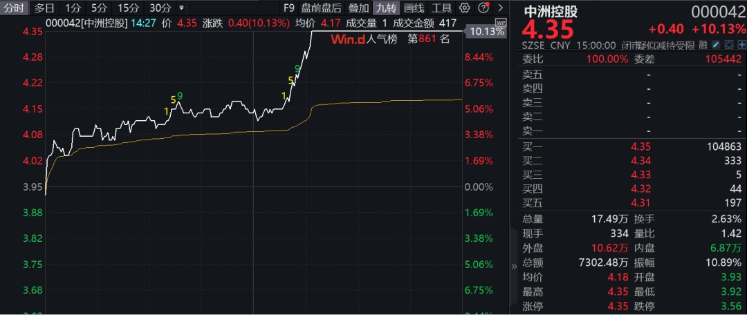Open the F9 deep data button
This screenshot has height=315, width=747.
(289, 8)
